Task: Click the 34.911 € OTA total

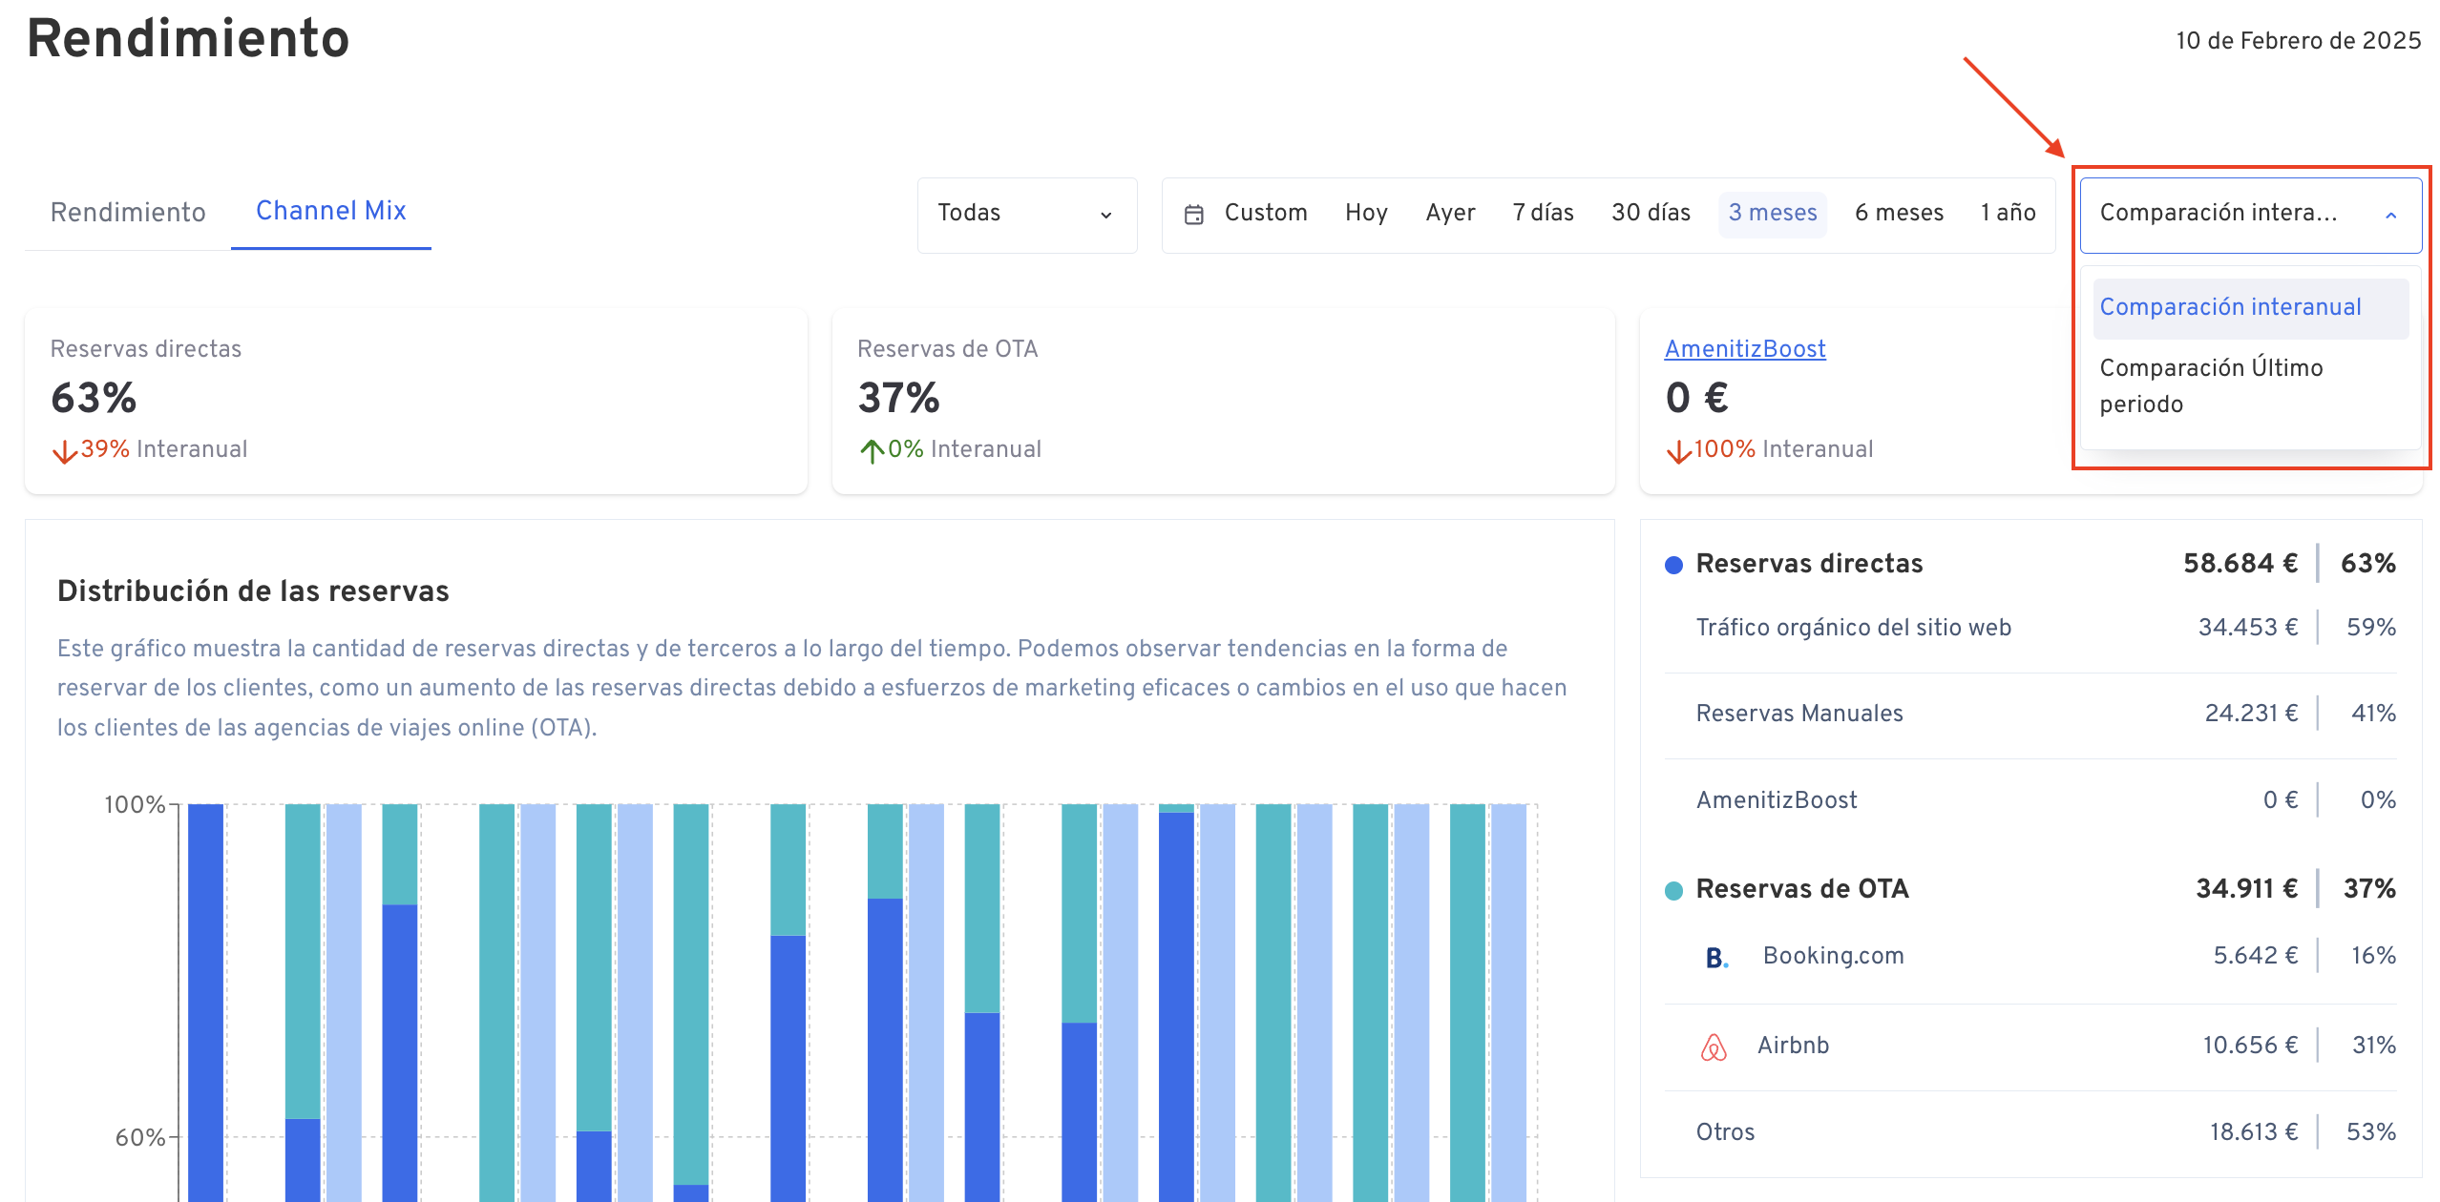Action: (2246, 889)
